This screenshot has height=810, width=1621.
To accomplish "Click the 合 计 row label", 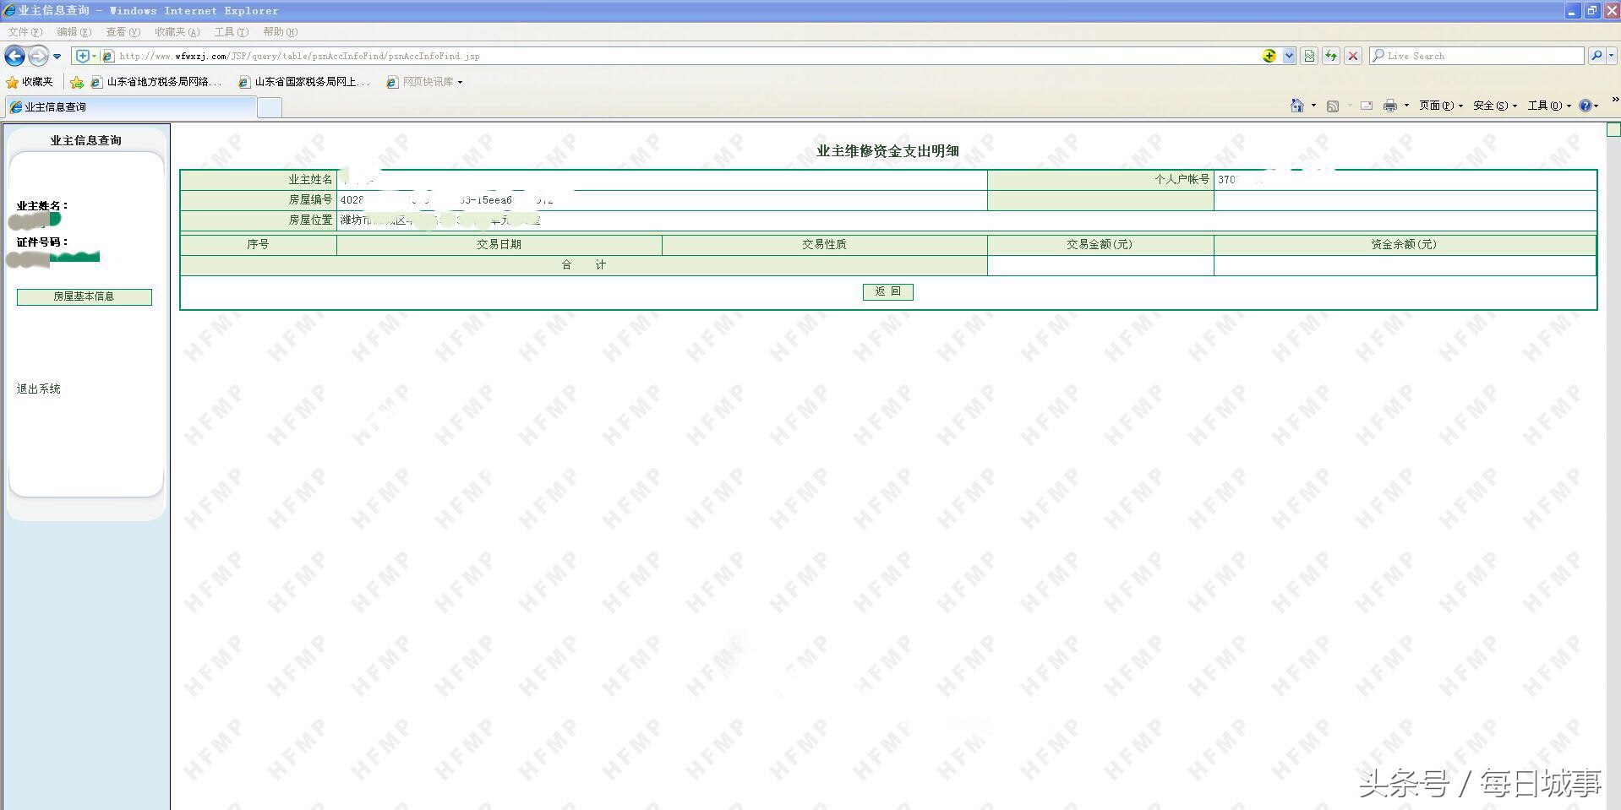I will point(584,265).
